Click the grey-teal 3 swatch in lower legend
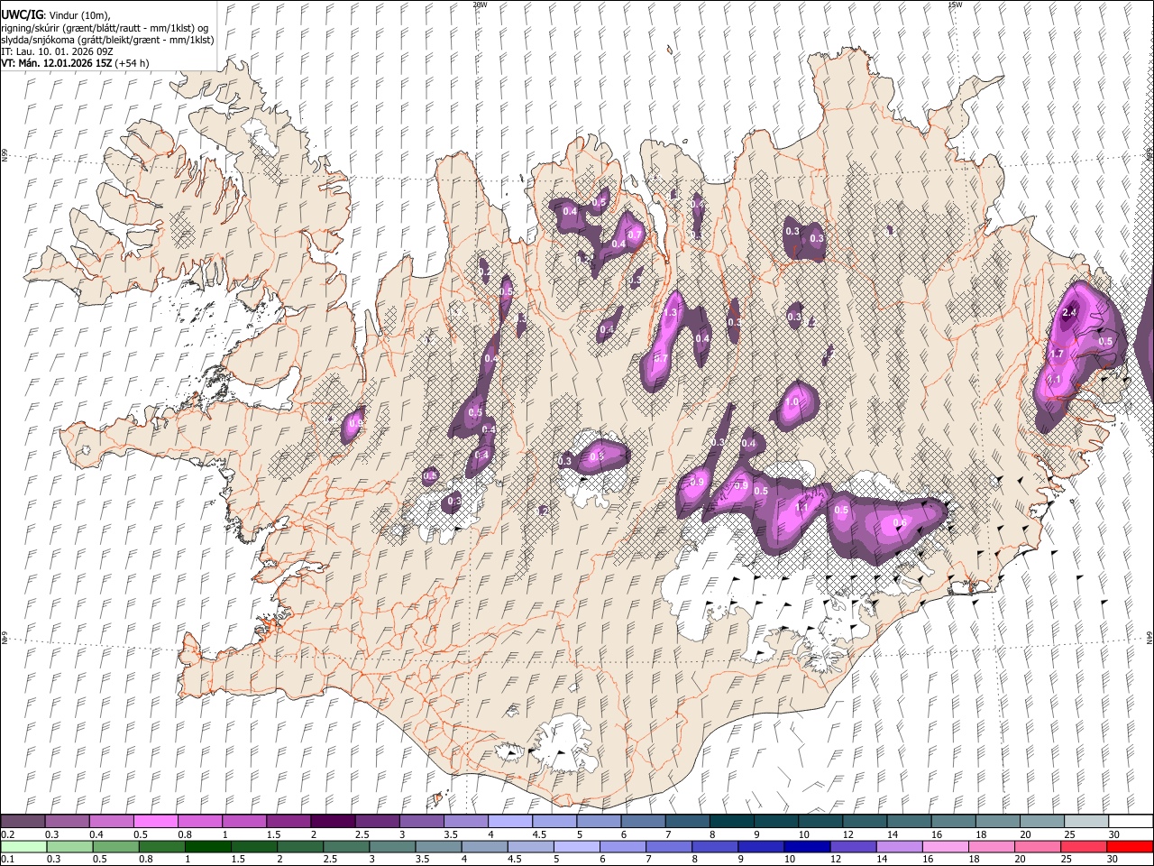The height and width of the screenshot is (866, 1154). (393, 846)
